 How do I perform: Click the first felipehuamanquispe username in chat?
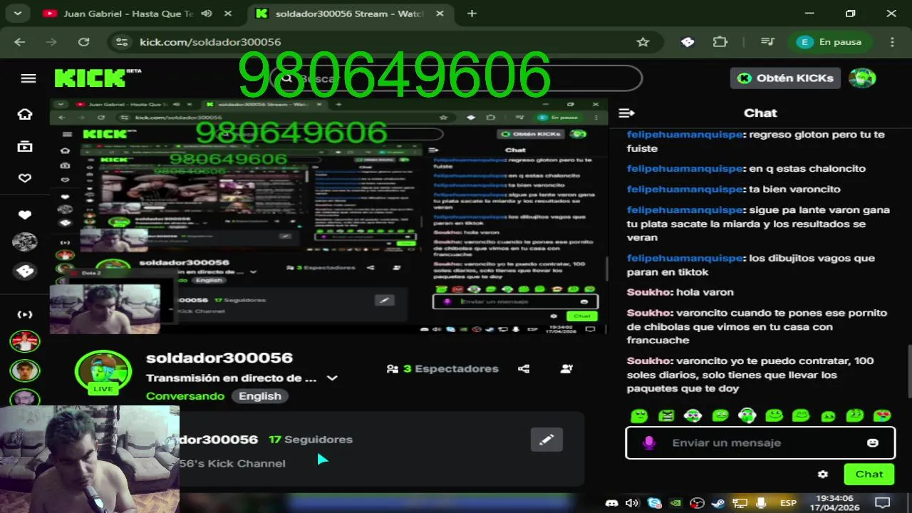click(x=685, y=135)
